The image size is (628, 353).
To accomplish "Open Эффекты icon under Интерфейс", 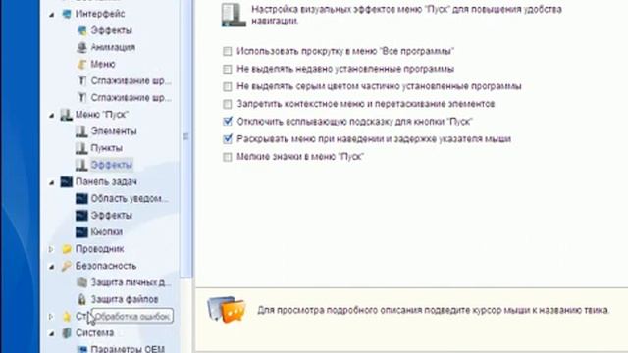I will pyautogui.click(x=81, y=30).
